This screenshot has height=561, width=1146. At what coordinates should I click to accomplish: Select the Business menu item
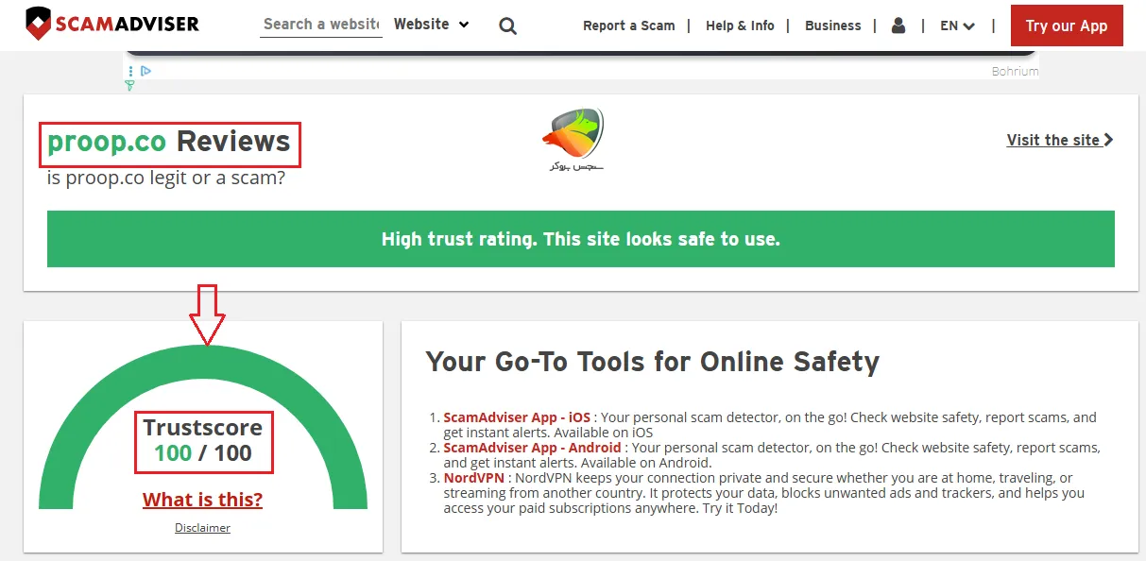832,25
